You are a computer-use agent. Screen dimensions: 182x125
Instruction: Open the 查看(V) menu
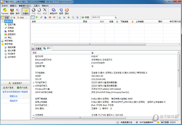(x=13, y=6)
